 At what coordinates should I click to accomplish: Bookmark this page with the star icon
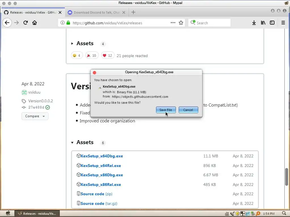(181, 23)
